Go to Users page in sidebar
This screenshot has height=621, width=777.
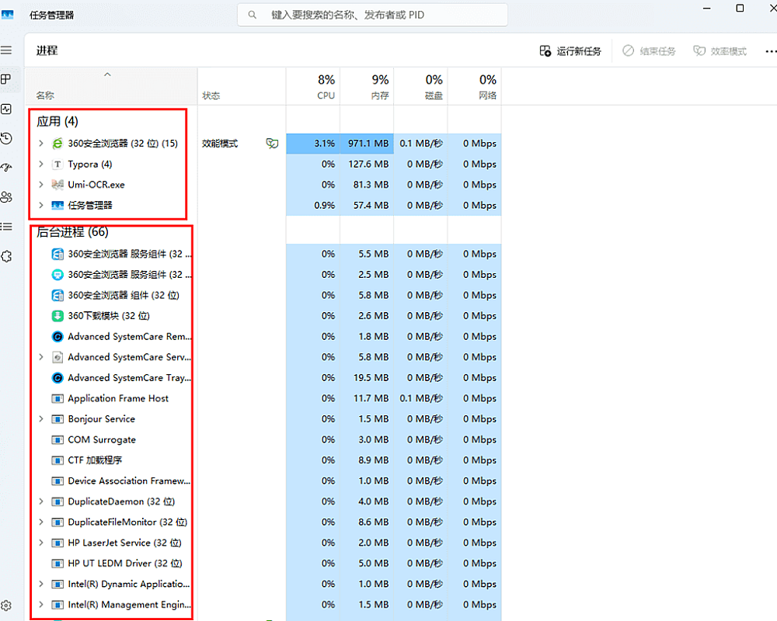click(x=6, y=197)
